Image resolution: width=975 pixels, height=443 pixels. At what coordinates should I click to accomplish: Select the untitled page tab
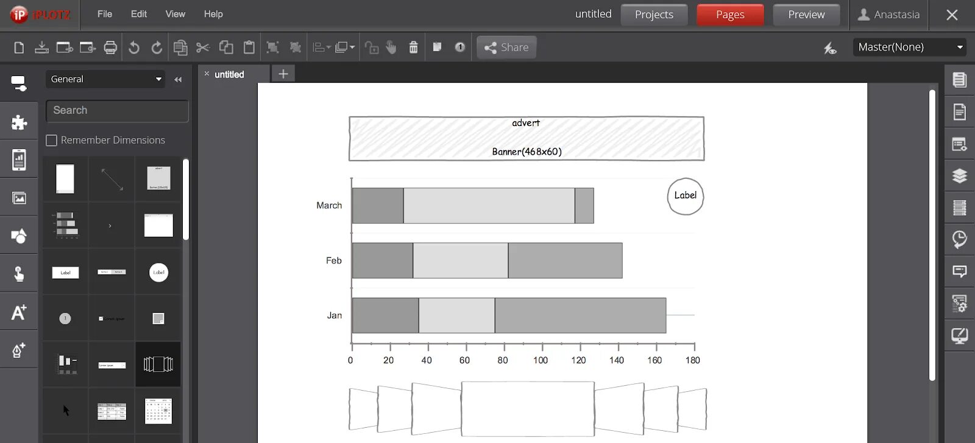229,74
